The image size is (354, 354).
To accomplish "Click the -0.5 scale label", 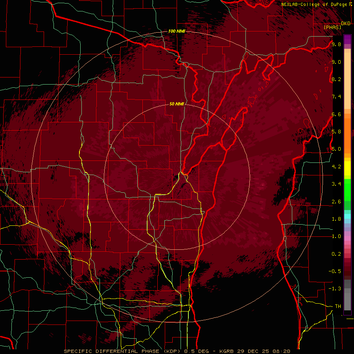I will pos(335,271).
